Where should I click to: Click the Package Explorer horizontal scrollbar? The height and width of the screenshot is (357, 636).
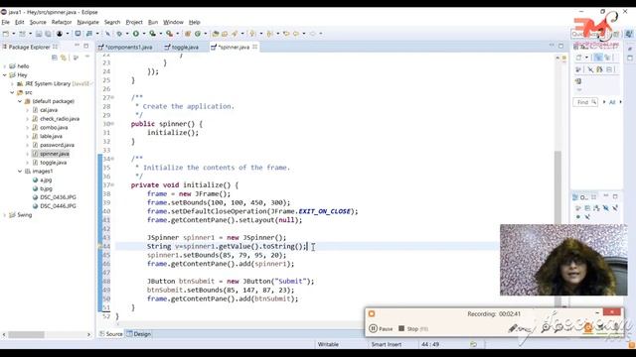[x=26, y=335]
